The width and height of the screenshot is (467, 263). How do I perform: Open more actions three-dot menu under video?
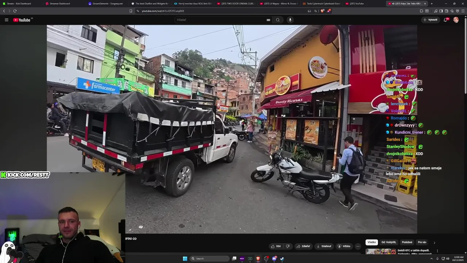(x=358, y=246)
